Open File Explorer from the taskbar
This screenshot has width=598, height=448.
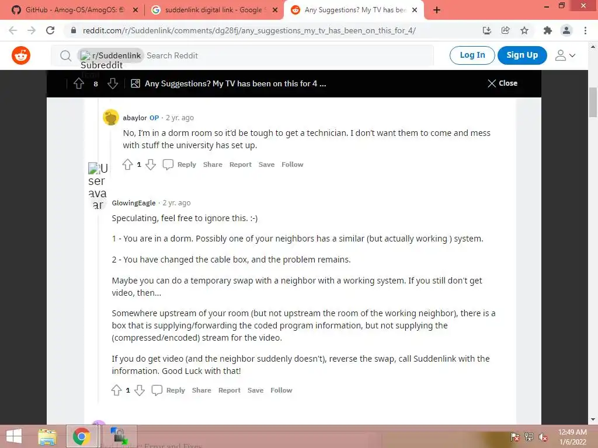(x=47, y=436)
